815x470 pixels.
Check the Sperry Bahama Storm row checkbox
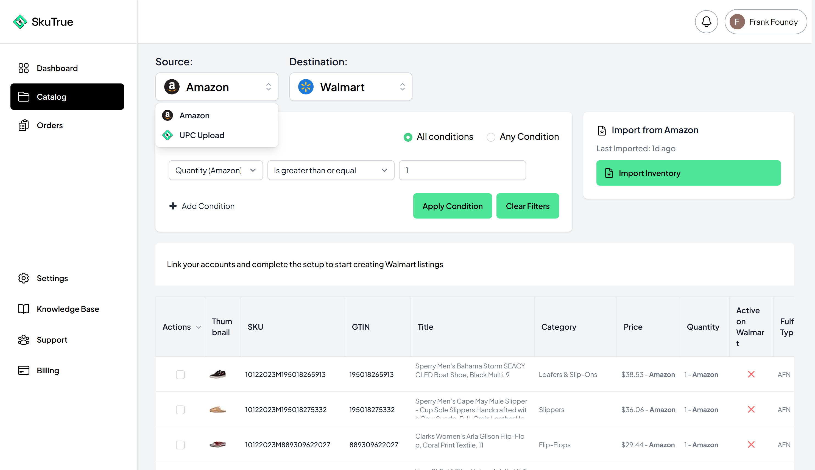[x=180, y=374]
